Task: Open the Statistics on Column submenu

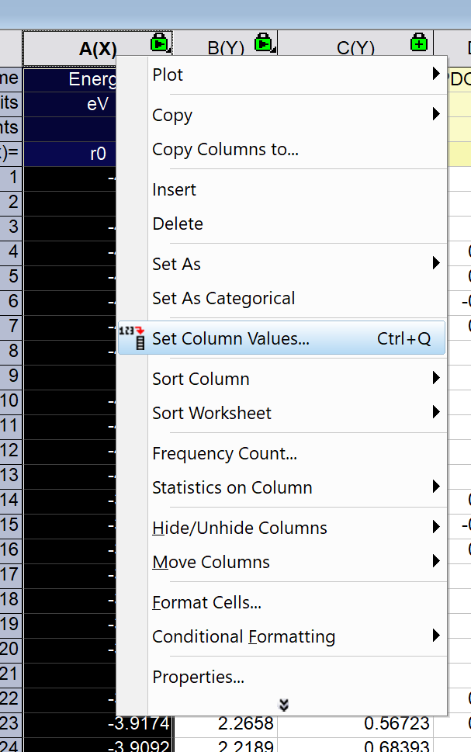Action: tap(232, 487)
